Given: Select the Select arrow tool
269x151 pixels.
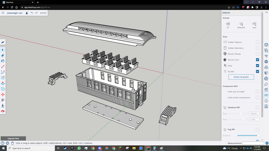Looking at the screenshot, I should click(x=3, y=50).
